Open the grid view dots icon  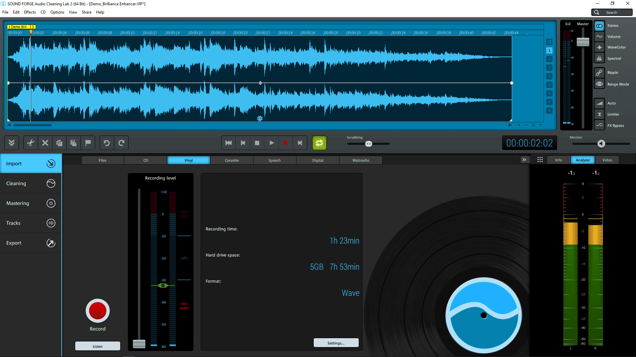pos(540,160)
